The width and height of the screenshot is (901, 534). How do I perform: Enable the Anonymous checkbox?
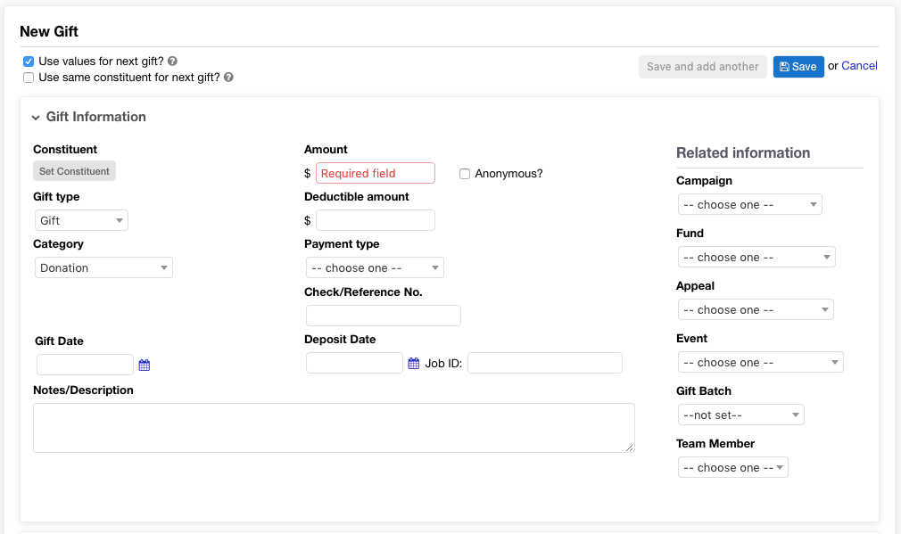click(465, 174)
